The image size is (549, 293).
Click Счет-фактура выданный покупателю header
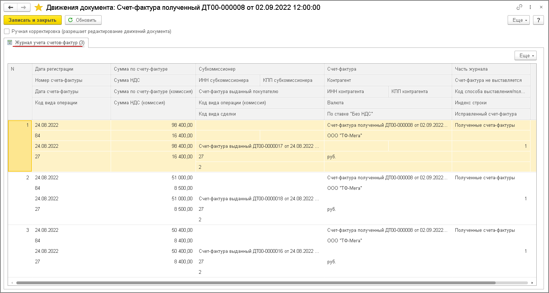coord(260,92)
